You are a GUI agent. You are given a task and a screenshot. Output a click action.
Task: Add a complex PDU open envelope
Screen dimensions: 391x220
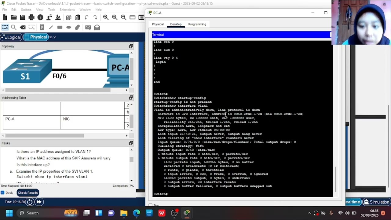click(97, 27)
